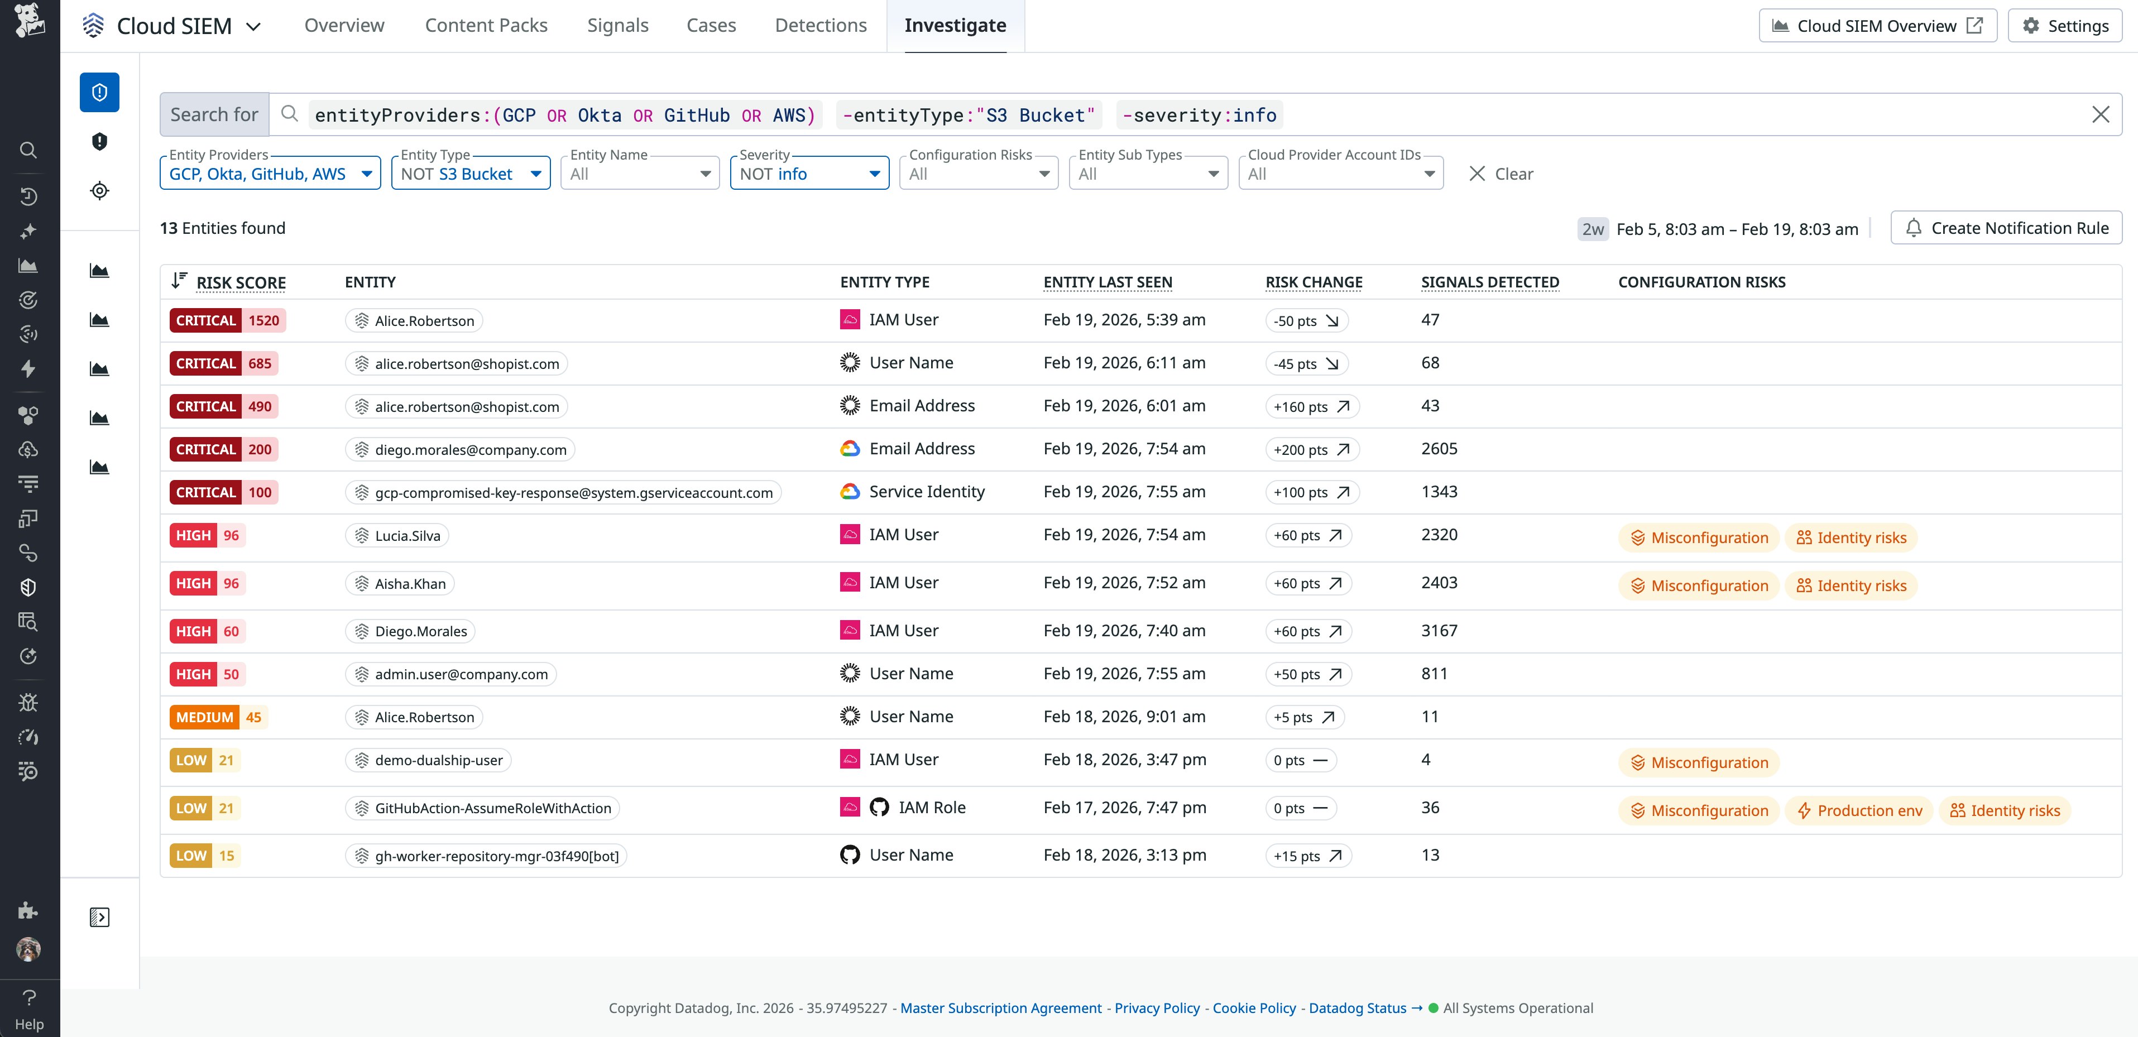Open the Settings gear in the top right

click(x=2065, y=25)
